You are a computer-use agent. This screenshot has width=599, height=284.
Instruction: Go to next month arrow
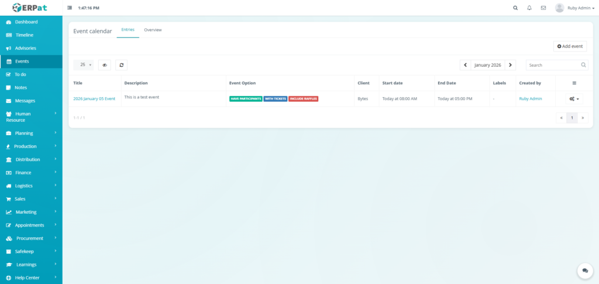(510, 65)
